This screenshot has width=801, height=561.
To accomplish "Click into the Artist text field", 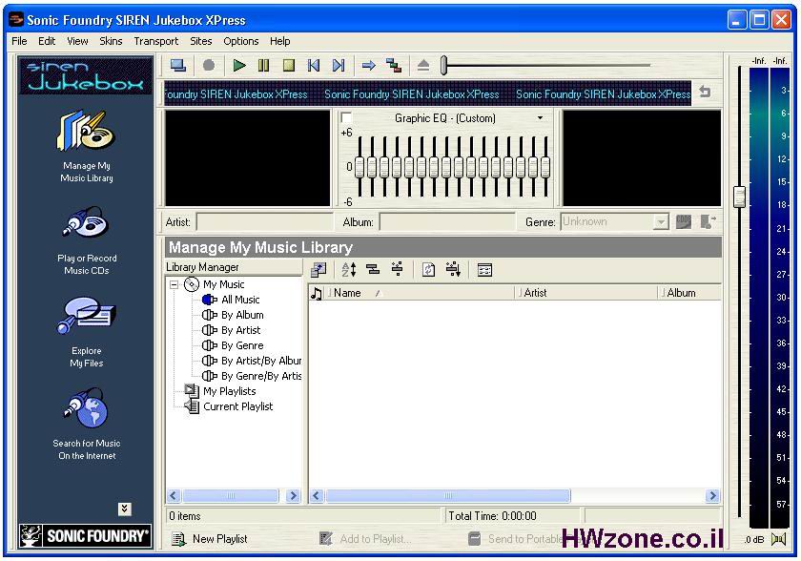I will (x=265, y=222).
